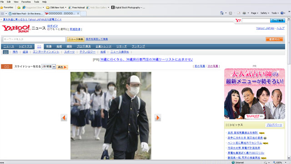The width and height of the screenshot is (291, 164).
Task: Open the Page command menu
Action: [255, 13]
